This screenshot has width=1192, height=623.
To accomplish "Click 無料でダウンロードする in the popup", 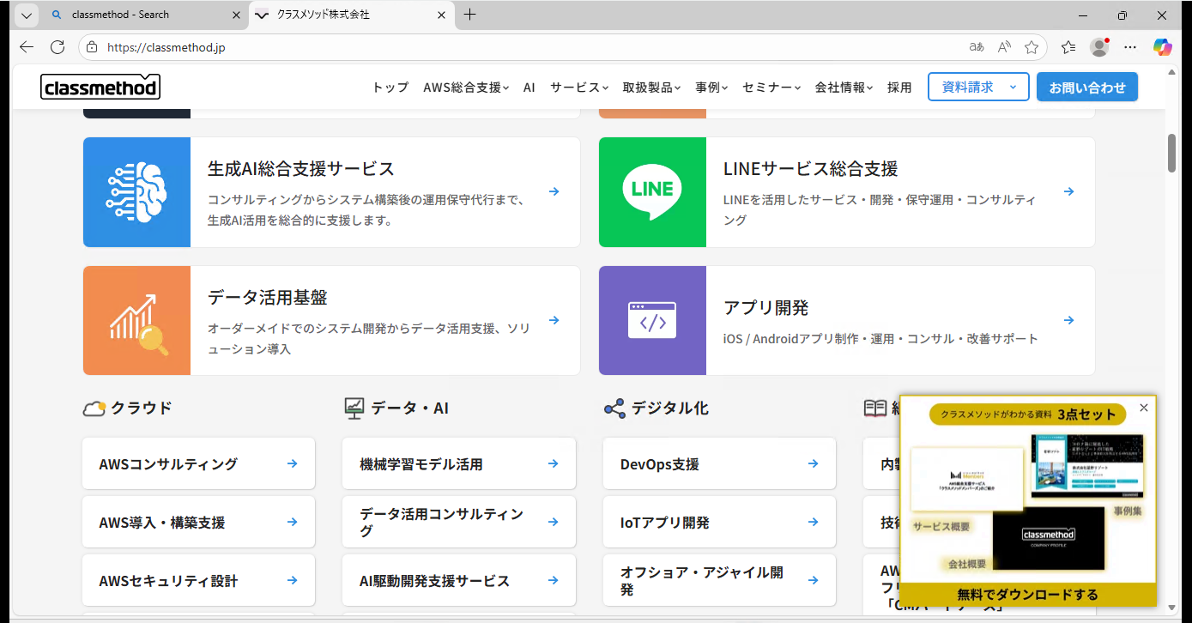I will pyautogui.click(x=1027, y=595).
